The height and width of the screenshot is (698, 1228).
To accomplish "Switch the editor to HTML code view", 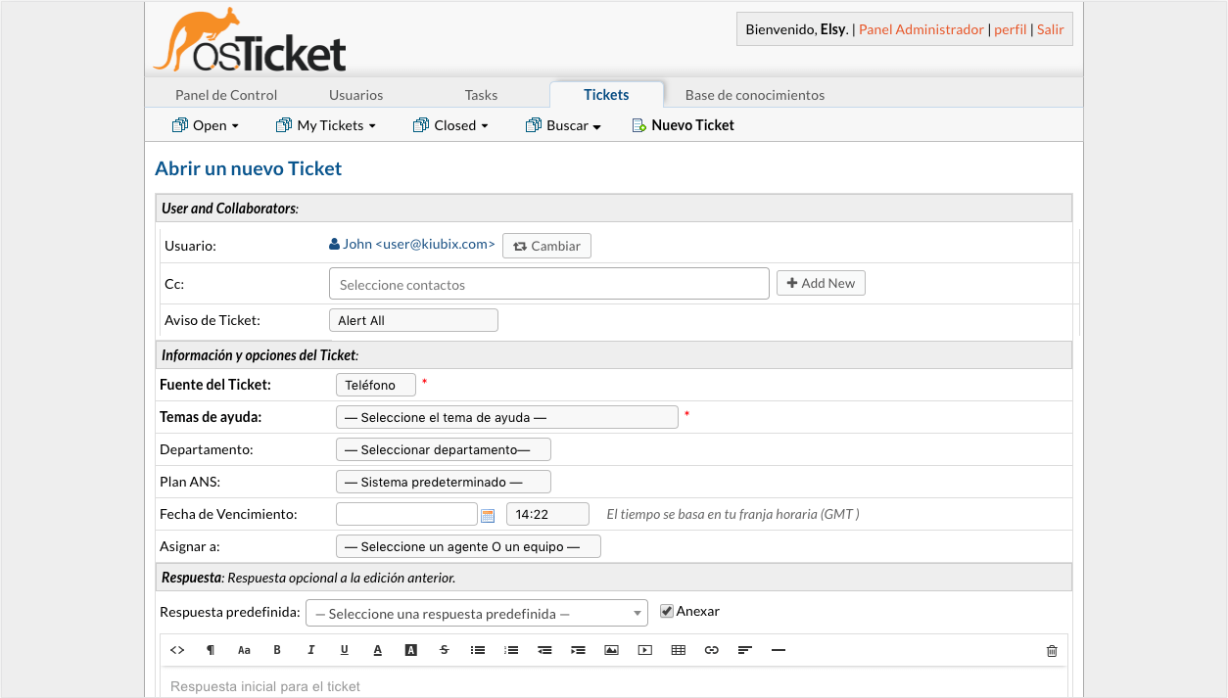I will [177, 650].
